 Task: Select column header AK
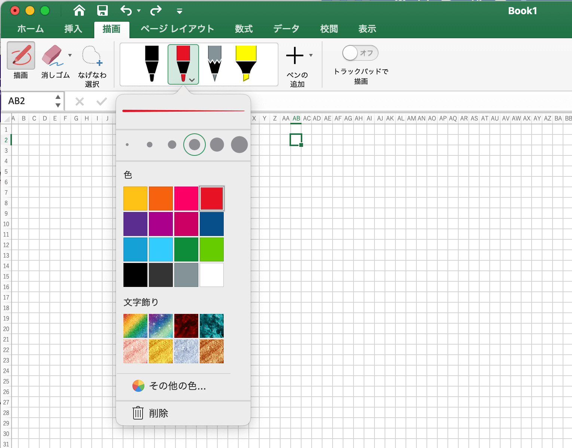tap(390, 118)
